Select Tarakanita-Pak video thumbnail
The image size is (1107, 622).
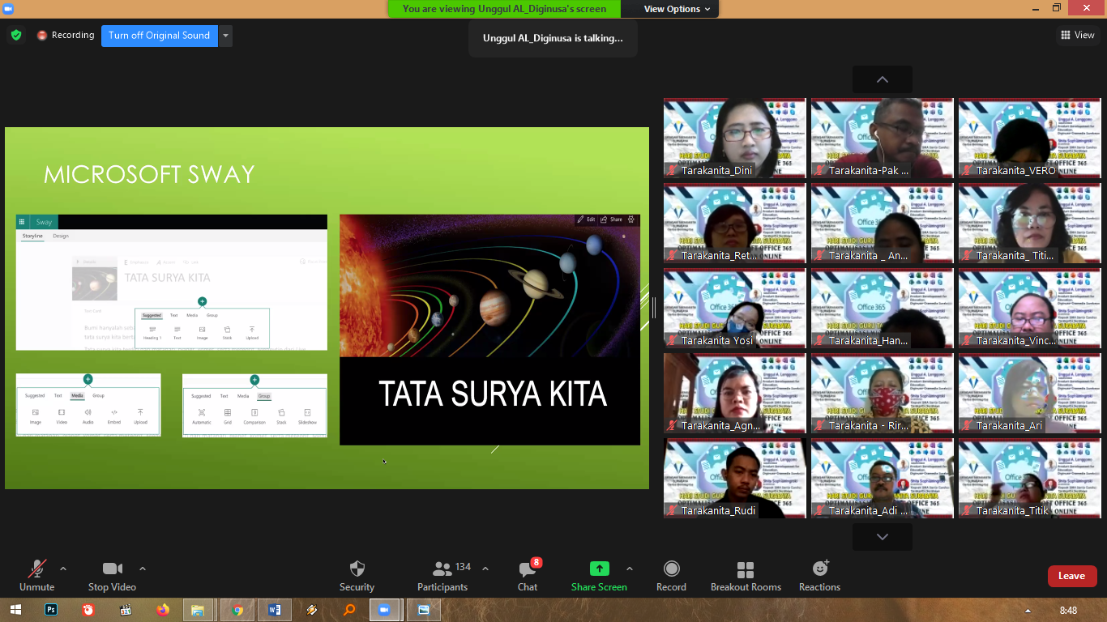tap(883, 138)
